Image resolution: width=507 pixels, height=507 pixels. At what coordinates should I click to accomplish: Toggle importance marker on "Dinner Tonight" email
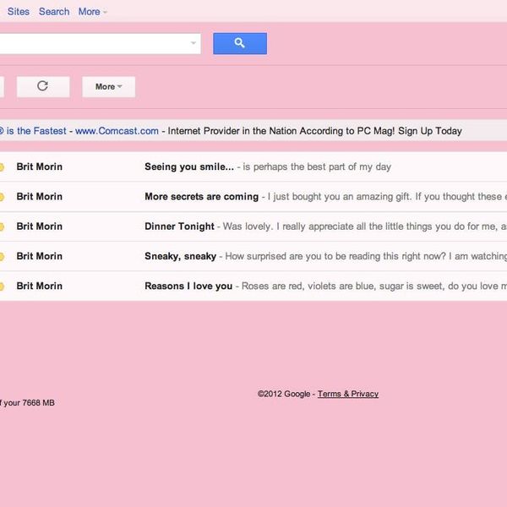click(2, 226)
